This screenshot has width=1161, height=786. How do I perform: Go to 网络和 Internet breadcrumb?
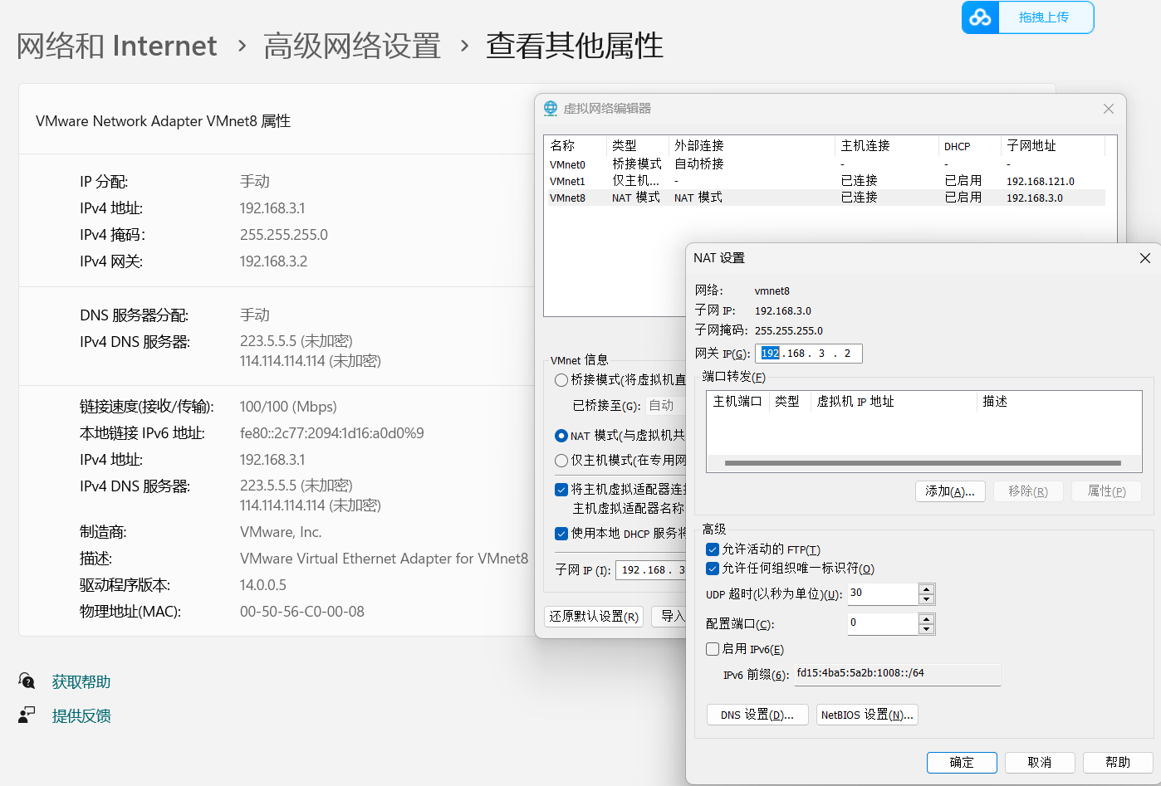(117, 46)
